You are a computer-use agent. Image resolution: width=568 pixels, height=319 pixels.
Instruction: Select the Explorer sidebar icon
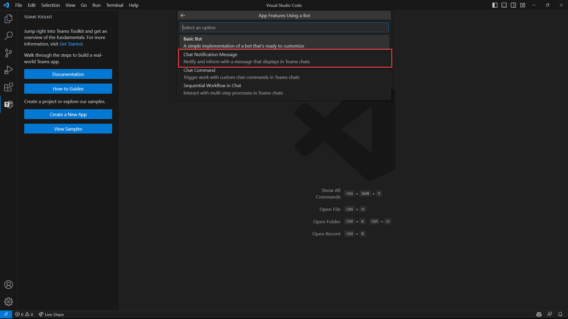pos(9,18)
